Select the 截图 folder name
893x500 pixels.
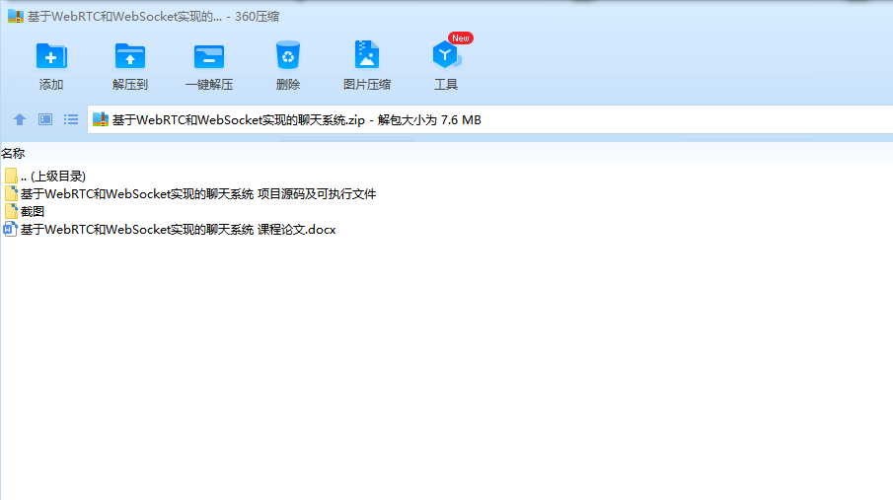(x=33, y=211)
